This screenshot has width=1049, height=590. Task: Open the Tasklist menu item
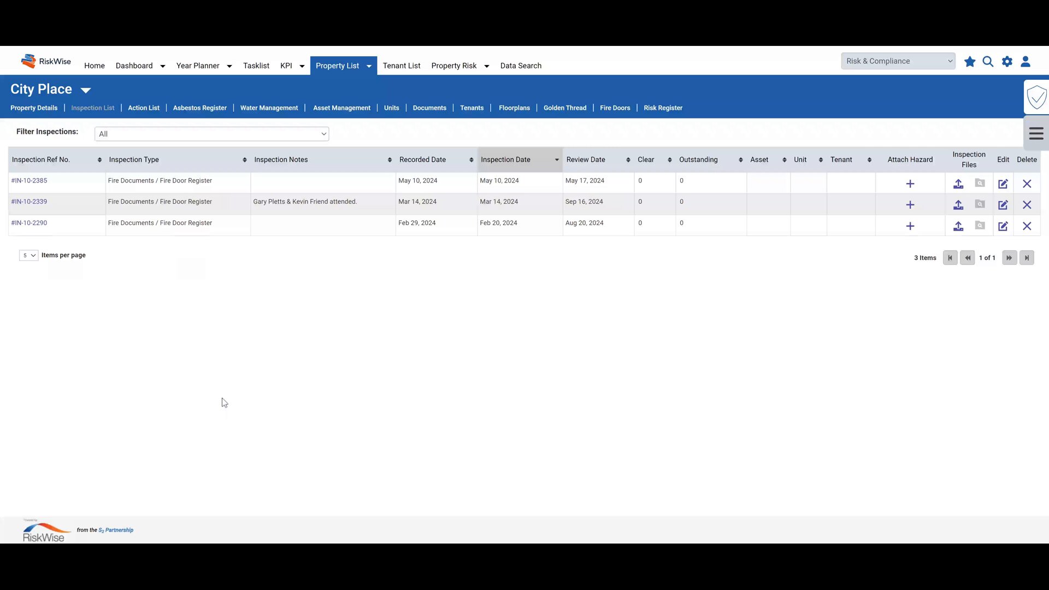pyautogui.click(x=256, y=66)
